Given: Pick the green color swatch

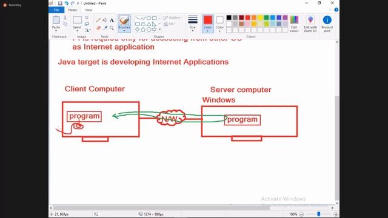Looking at the screenshot, I should [267, 18].
